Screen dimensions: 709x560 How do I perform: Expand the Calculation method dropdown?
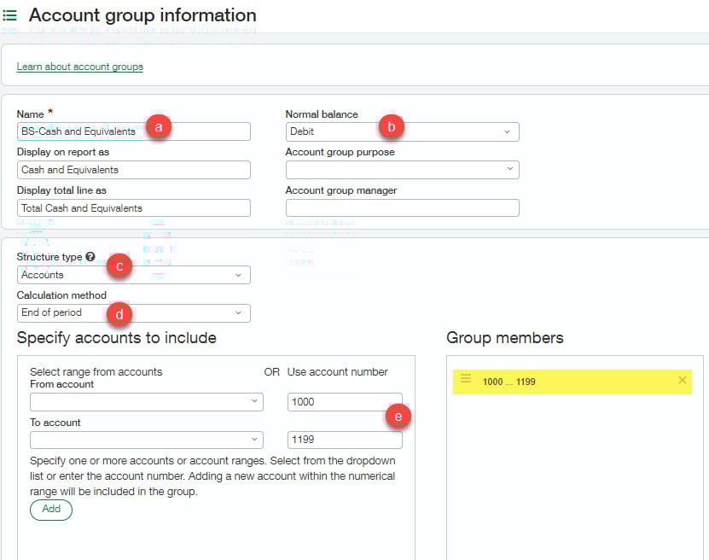[x=133, y=313]
